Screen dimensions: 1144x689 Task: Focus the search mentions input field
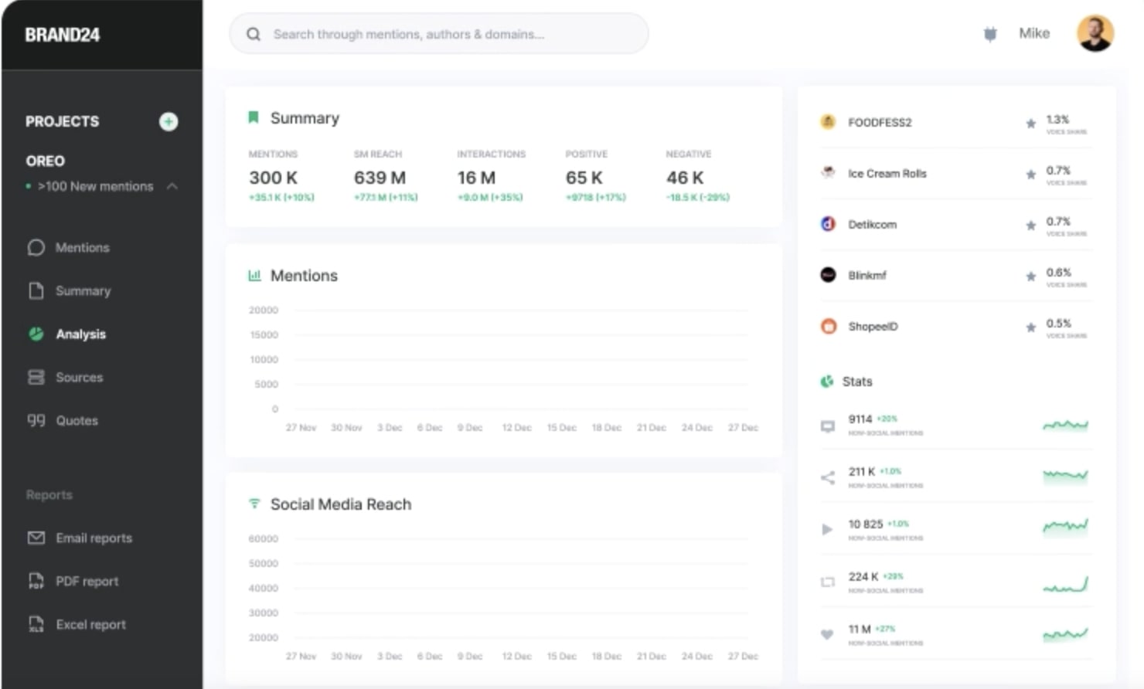[x=439, y=33]
